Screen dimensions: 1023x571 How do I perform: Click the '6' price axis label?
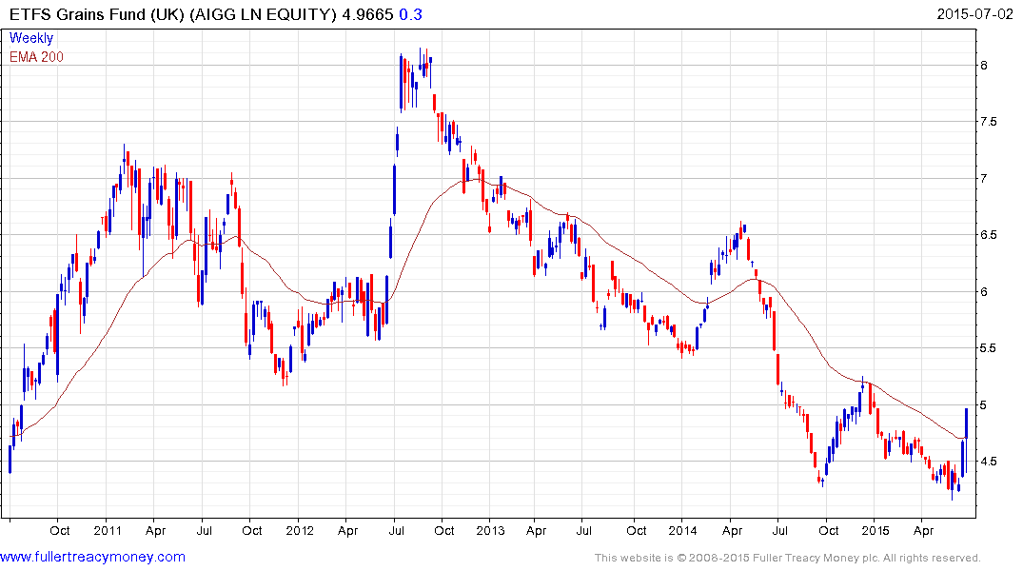983,292
